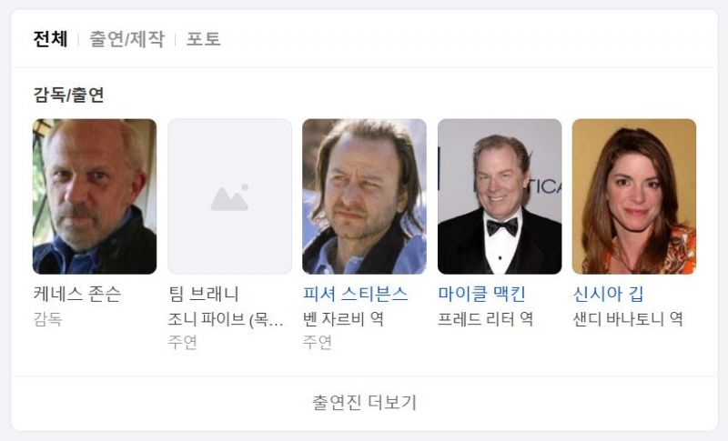Open the 포토 tab
This screenshot has width=728, height=441.
(x=204, y=39)
